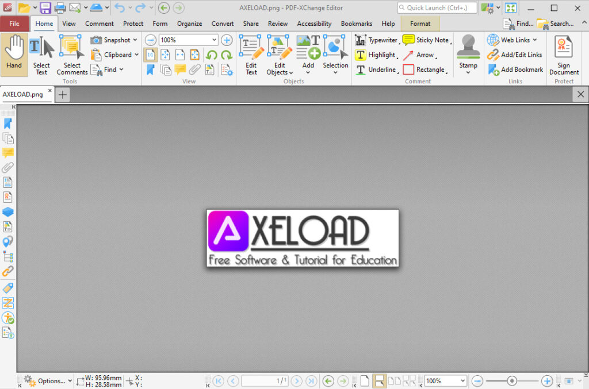
Task: Click Add/Edit Links
Action: tap(515, 55)
